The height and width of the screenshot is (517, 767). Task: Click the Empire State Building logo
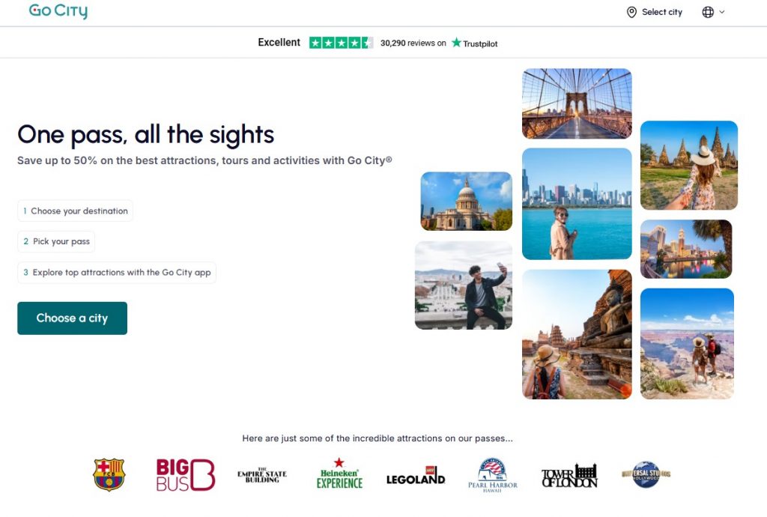click(x=261, y=474)
